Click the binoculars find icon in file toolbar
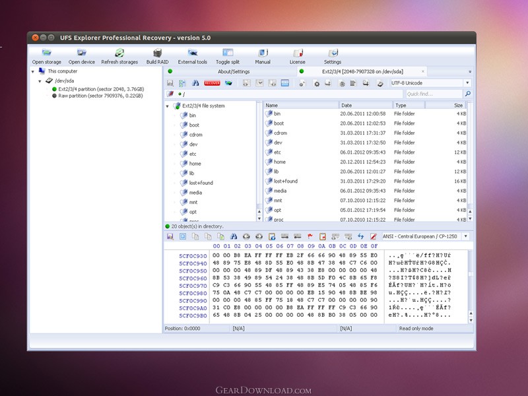 tap(195, 83)
